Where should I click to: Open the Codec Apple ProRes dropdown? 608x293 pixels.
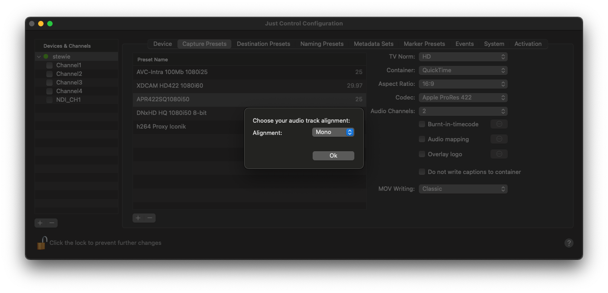click(463, 98)
